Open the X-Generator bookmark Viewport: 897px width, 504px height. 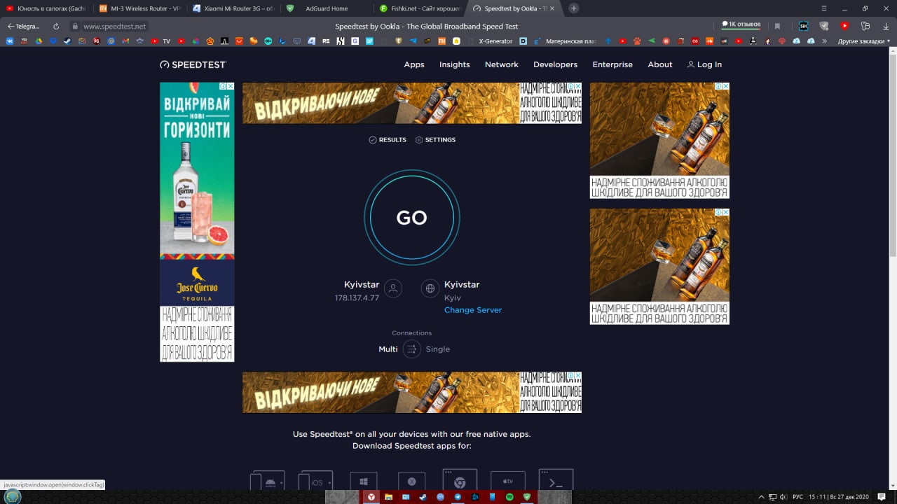coord(495,41)
